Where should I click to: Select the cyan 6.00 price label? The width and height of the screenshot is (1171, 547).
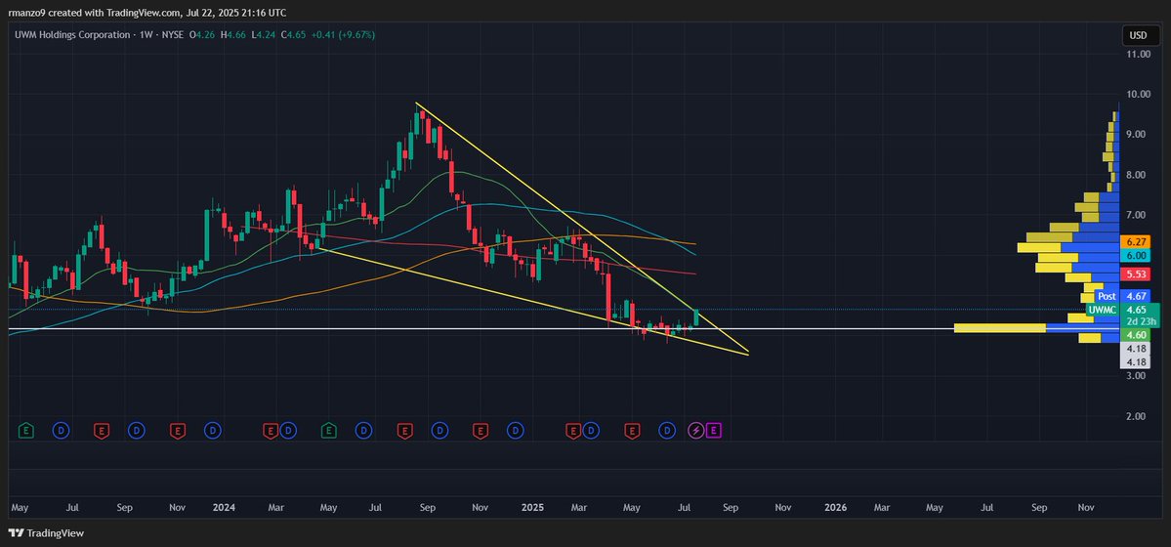click(1136, 256)
